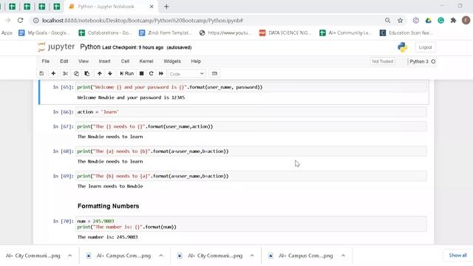This screenshot has height=266, width=473.
Task: Click output The number is: 245.9083
Action: coord(108,237)
